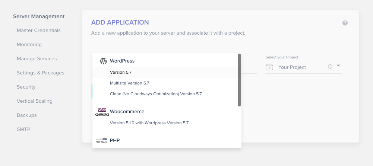Click the PHP group header

(115, 141)
